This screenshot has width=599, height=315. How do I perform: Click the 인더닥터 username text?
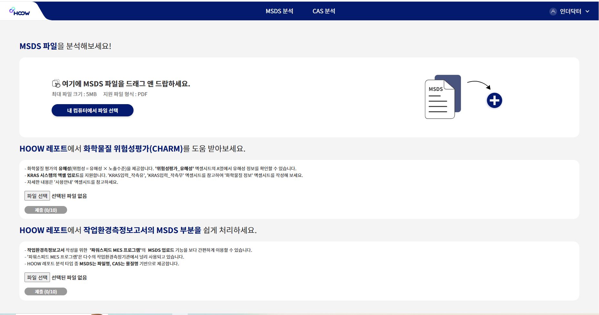(x=571, y=11)
